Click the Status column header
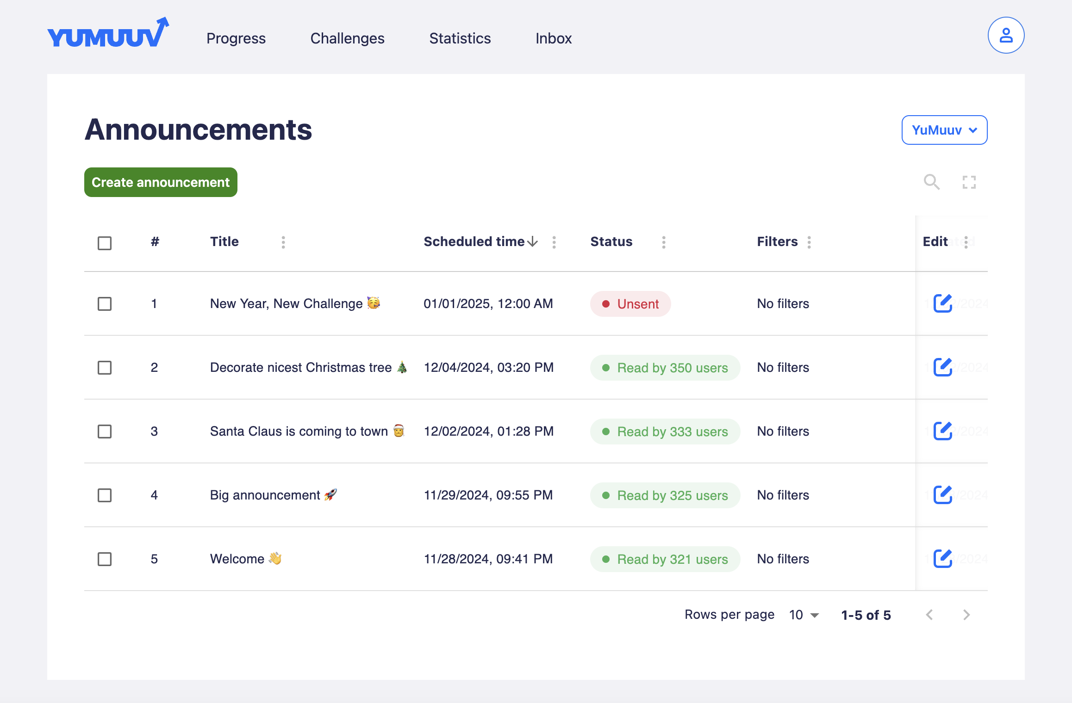This screenshot has height=703, width=1072. pyautogui.click(x=611, y=241)
